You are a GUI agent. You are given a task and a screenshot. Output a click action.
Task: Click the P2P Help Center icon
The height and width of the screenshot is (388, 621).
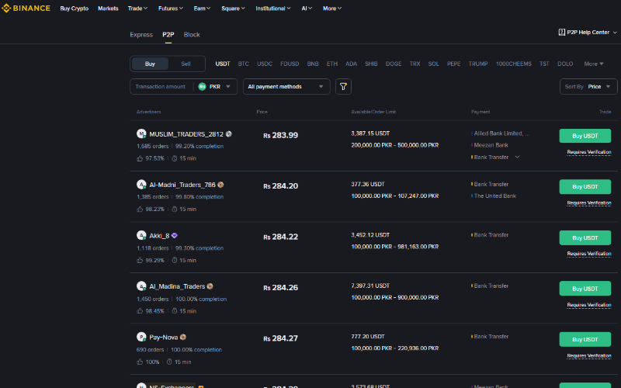[x=561, y=33]
